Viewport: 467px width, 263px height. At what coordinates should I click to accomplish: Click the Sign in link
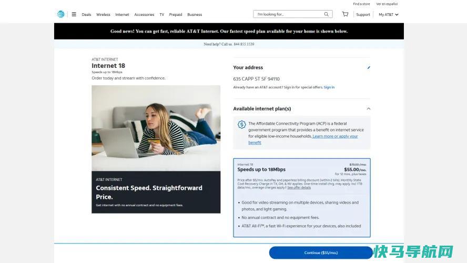point(329,87)
